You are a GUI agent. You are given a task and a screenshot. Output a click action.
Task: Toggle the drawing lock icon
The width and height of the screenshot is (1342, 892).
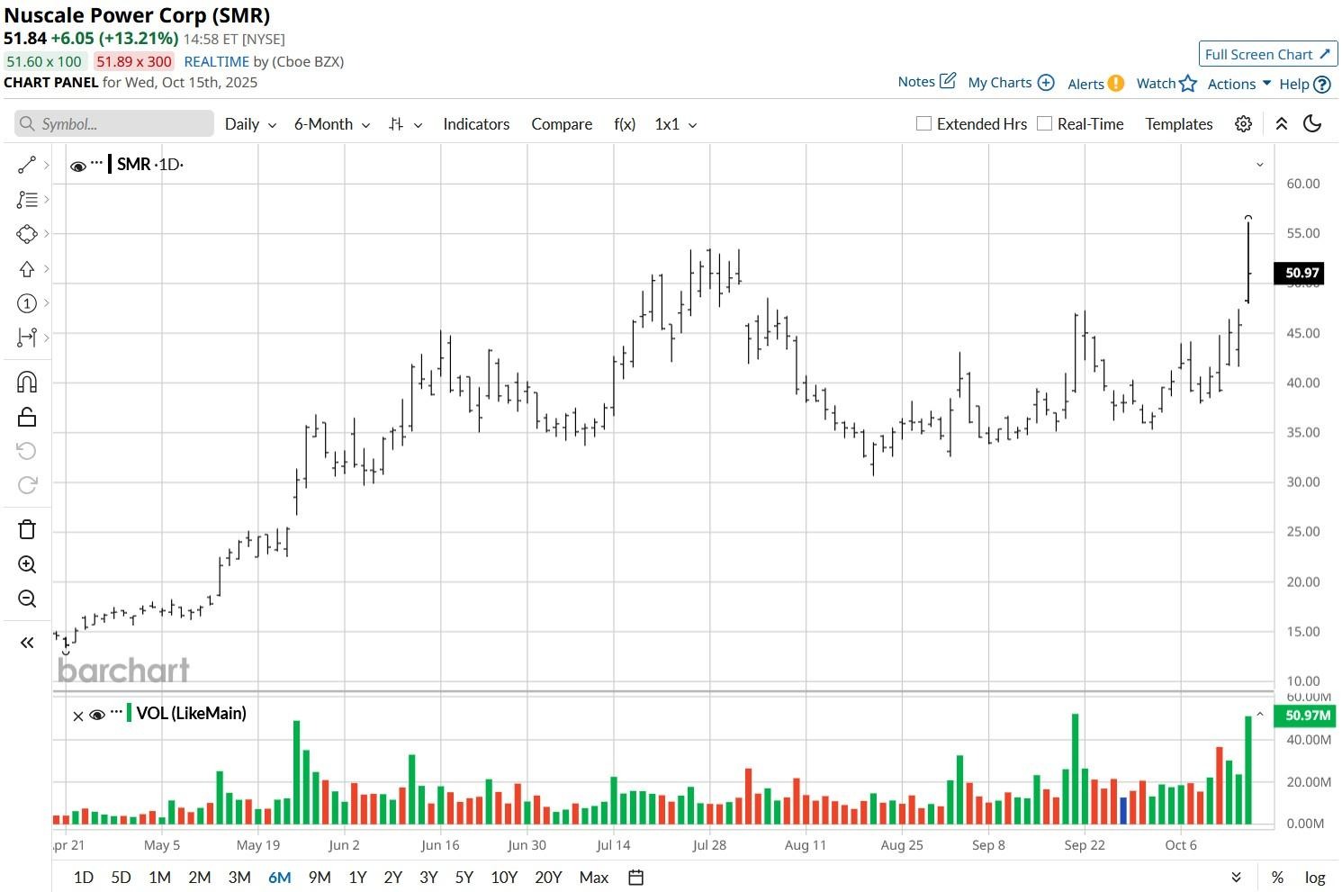27,417
